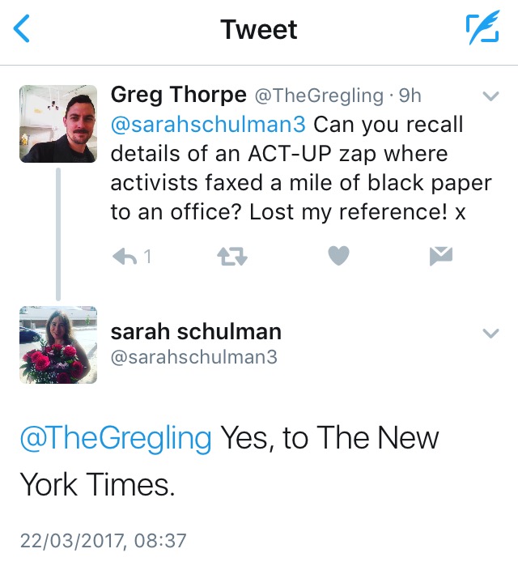View sarah schulman's avatar photo

coord(58,345)
